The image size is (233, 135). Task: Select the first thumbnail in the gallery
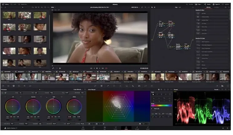(x=9, y=15)
